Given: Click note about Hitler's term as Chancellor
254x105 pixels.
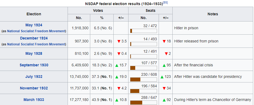Looking at the screenshot, I should (x=213, y=100).
